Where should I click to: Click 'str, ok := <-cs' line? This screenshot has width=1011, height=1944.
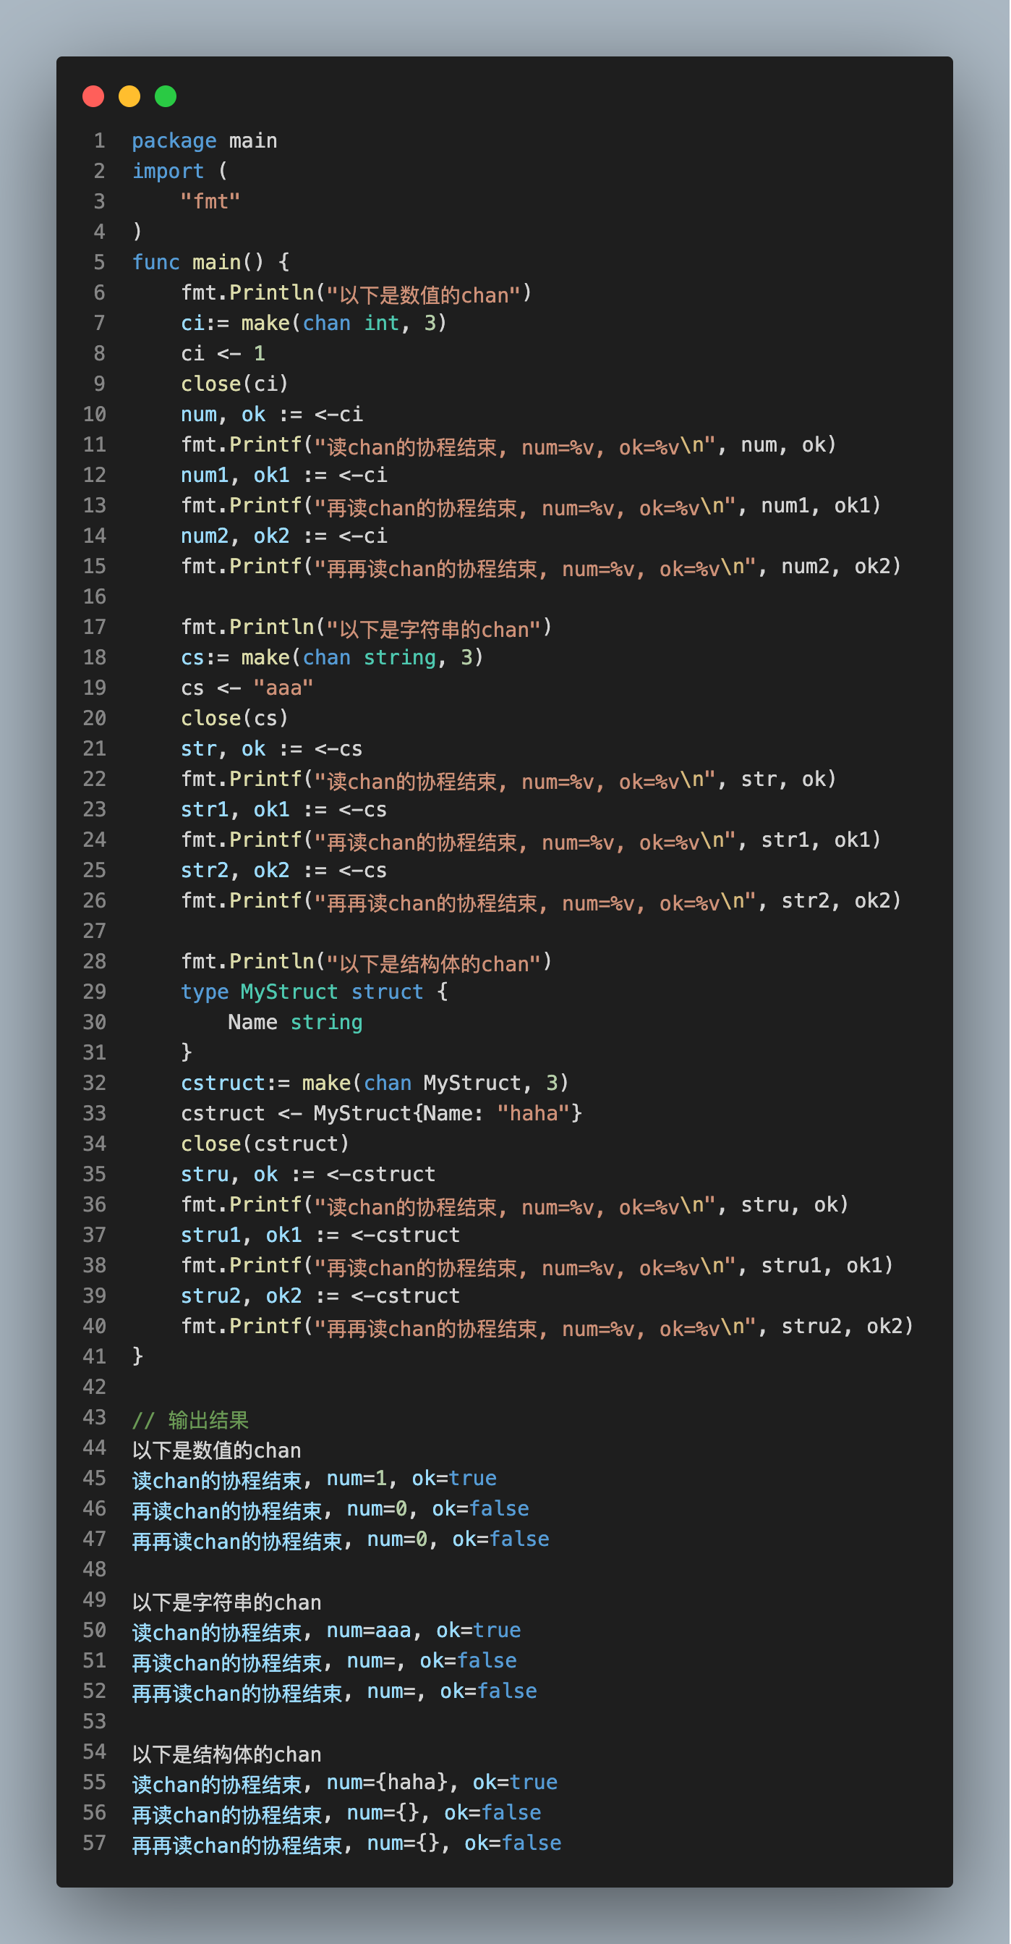272,749
